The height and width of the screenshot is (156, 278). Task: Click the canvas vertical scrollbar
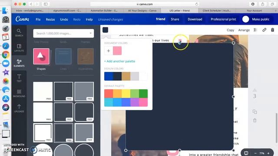coord(276,128)
